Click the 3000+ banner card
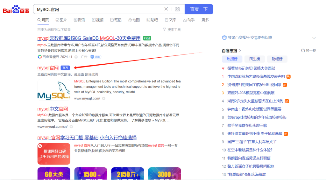The height and width of the screenshot is (180, 326). (165, 174)
